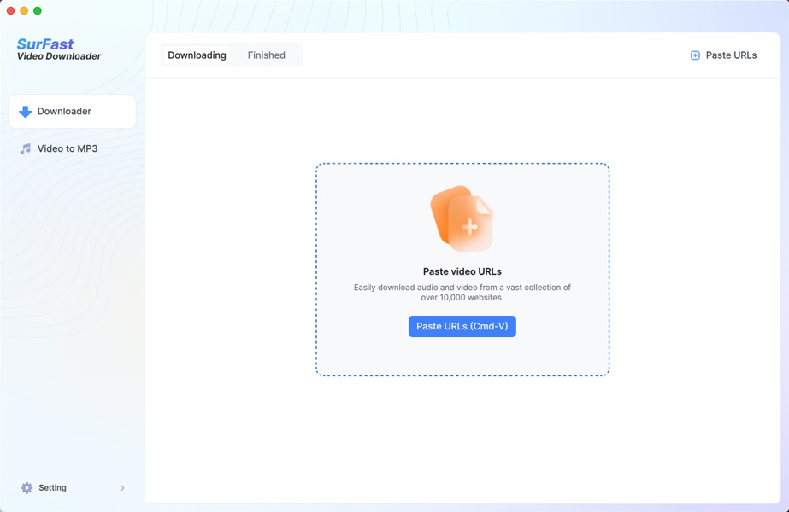Image resolution: width=789 pixels, height=512 pixels.
Task: Click the "Paste video URLs" heading
Action: coord(462,271)
